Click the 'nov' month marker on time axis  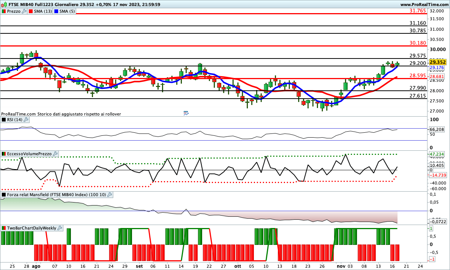341,265
